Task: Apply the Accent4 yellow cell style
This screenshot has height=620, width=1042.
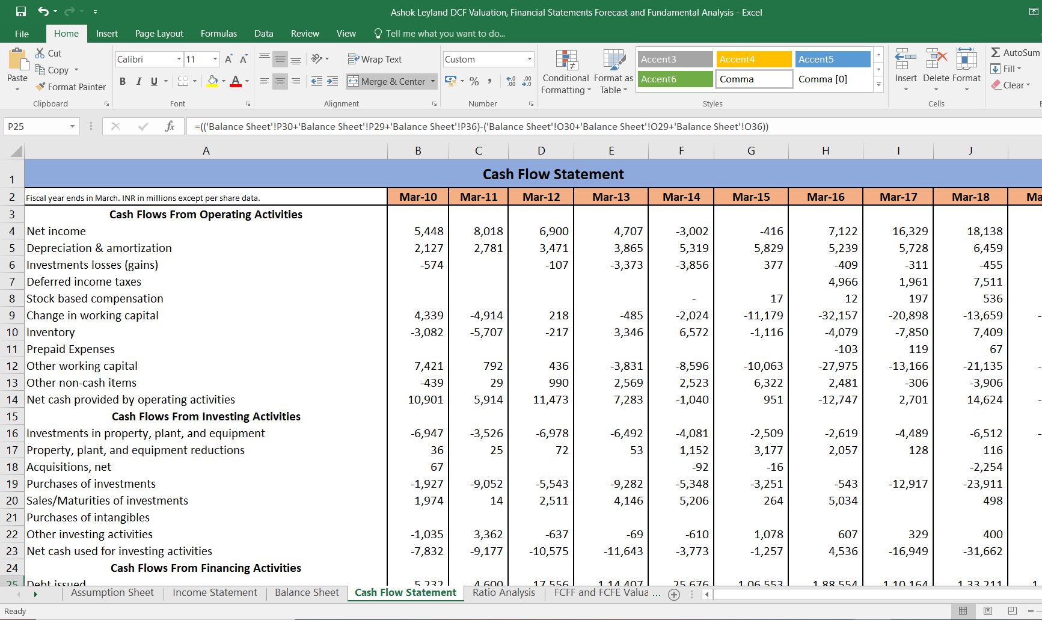Action: 753,59
